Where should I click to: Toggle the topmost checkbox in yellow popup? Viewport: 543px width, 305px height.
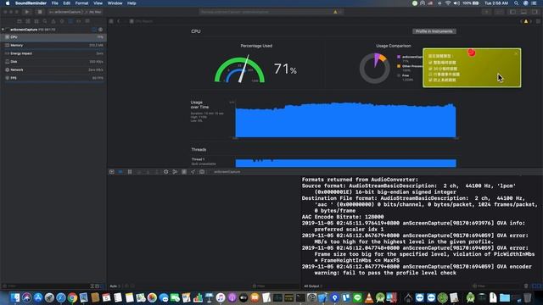(430, 63)
